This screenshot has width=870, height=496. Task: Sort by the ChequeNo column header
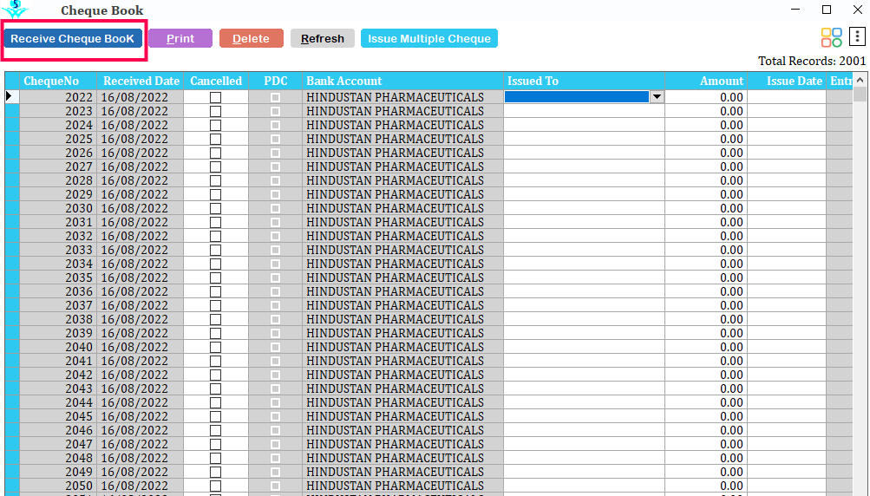coord(58,81)
